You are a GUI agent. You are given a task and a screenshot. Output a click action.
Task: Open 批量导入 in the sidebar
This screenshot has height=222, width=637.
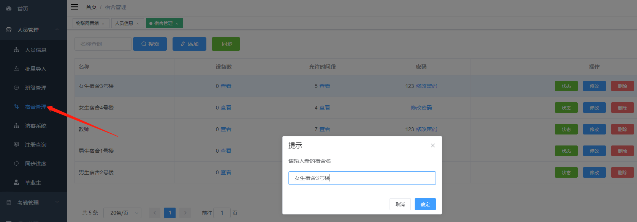point(33,69)
